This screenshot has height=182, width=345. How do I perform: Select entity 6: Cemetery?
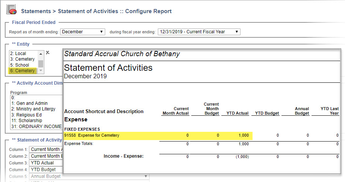[23, 71]
